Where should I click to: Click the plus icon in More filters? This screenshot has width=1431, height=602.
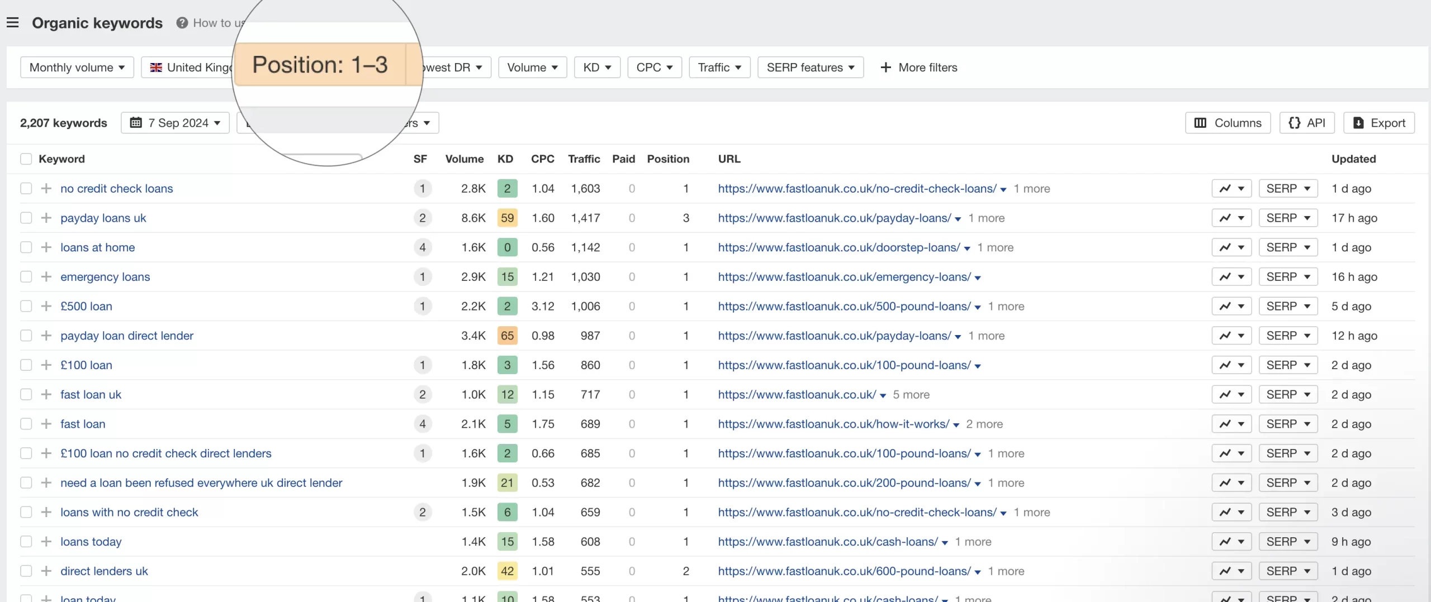click(x=886, y=68)
